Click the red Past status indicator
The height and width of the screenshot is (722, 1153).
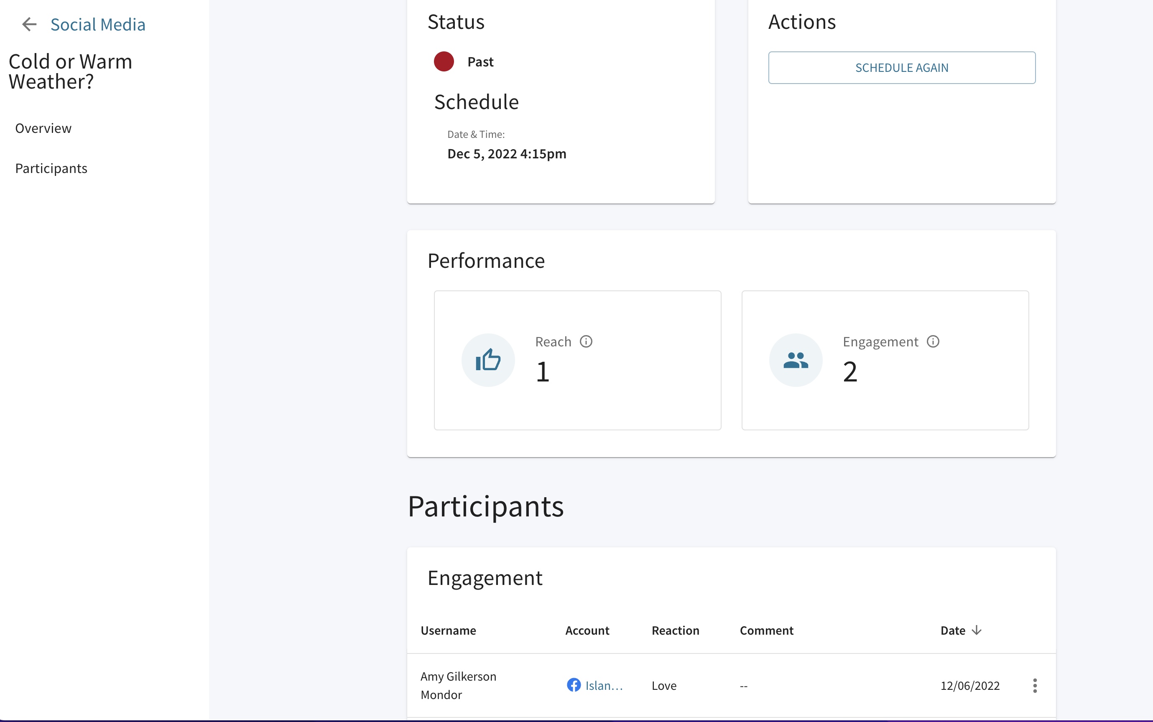[443, 61]
